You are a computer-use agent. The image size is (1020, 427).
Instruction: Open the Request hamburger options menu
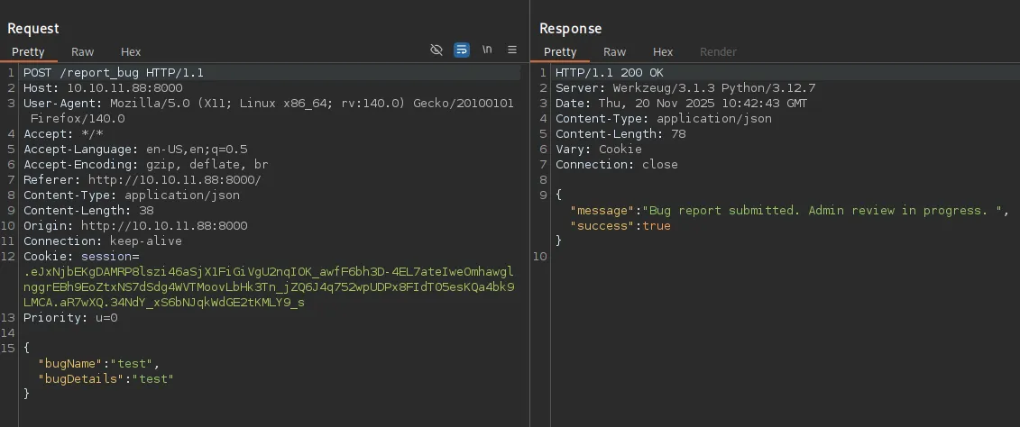512,50
